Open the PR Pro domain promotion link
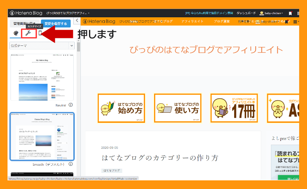This screenshot has width=307, height=189. tap(209, 13)
